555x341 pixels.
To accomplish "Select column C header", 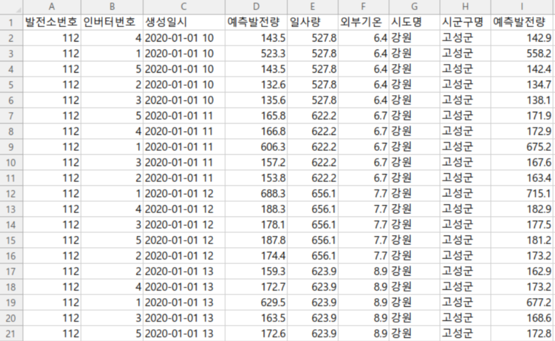I will [184, 7].
